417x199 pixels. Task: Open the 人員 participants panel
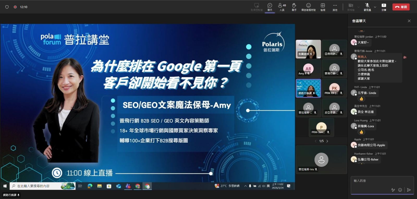(x=282, y=7)
